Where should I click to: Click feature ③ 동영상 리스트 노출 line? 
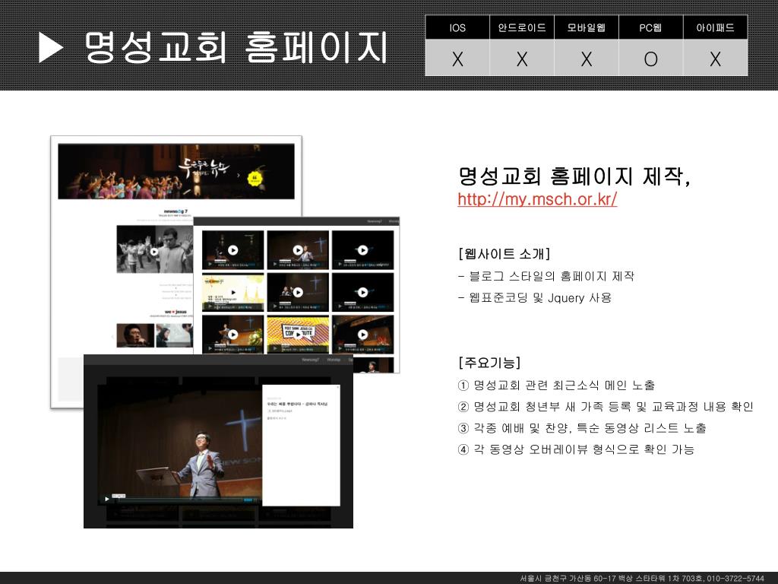point(582,428)
